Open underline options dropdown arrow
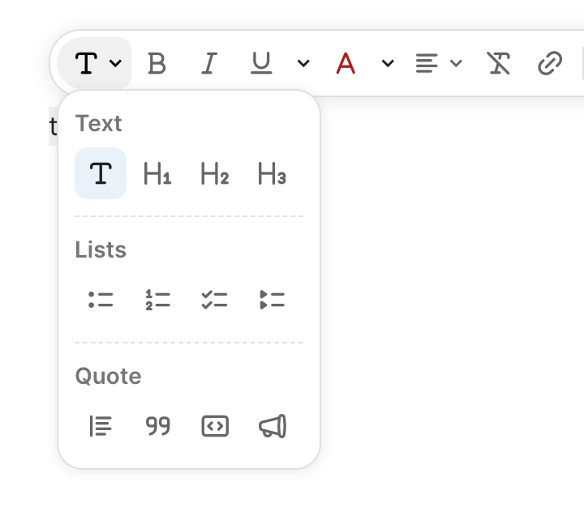This screenshot has width=584, height=520. 303,63
